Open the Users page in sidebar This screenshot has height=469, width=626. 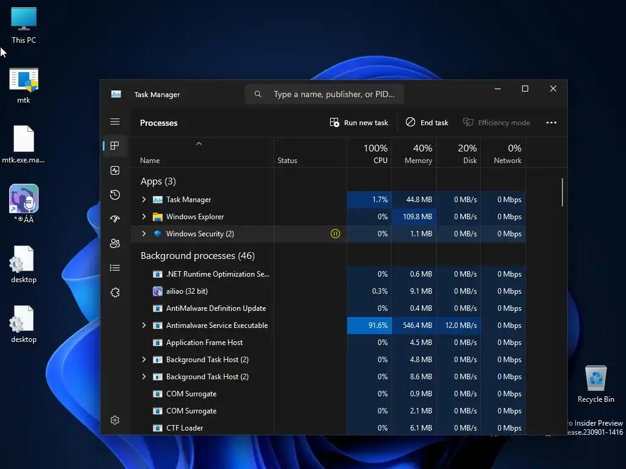[x=115, y=243]
